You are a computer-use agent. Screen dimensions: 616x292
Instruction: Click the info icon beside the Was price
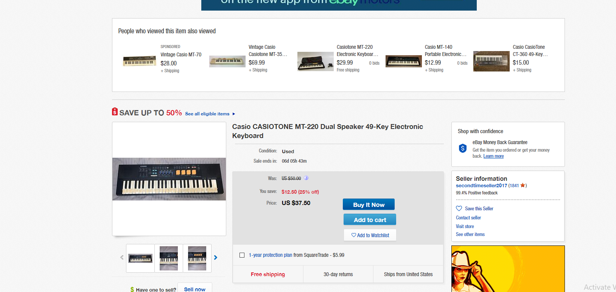pos(306,178)
